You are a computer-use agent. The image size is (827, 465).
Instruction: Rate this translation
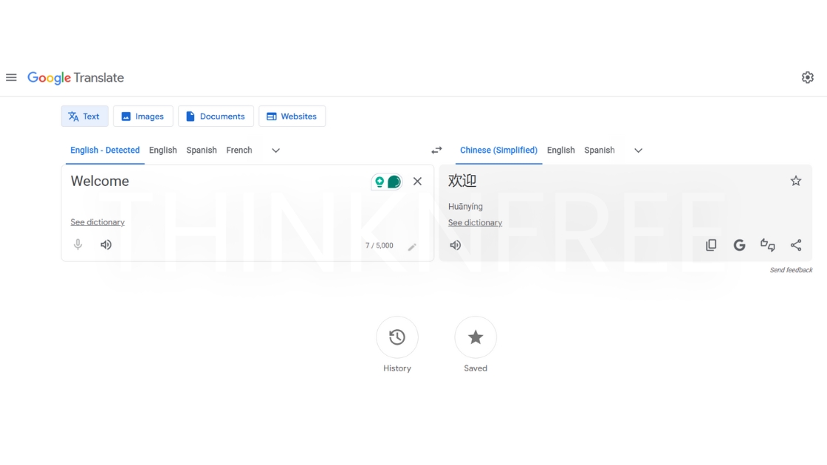click(767, 245)
